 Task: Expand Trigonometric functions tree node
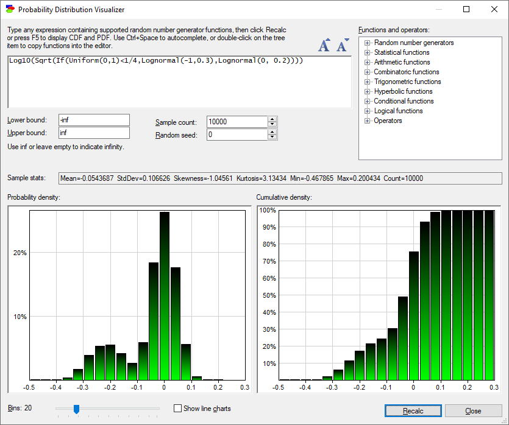(367, 82)
